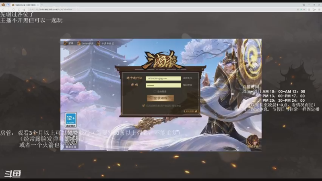322x181 pixels.
Task: Click the undo arrow icon in toolbar
Action: 314,10
